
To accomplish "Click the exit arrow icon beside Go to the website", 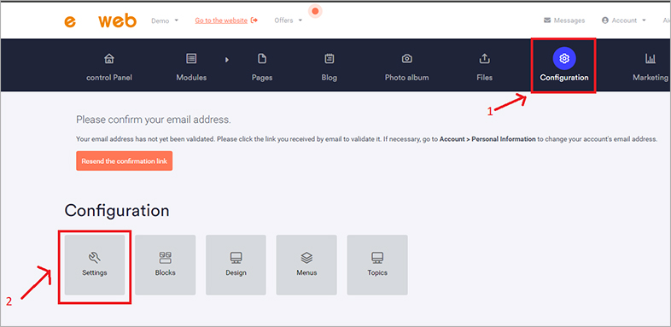I will pyautogui.click(x=254, y=20).
